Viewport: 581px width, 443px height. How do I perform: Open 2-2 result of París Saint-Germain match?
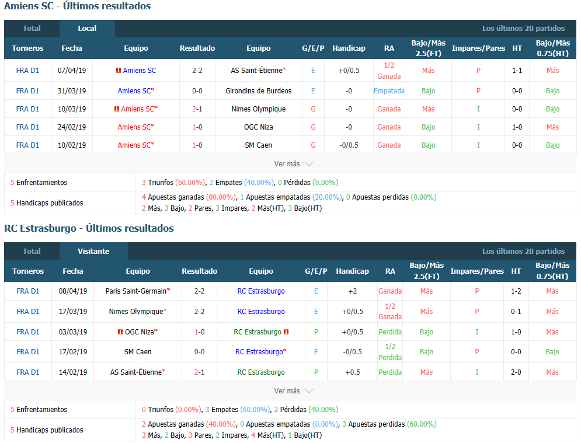point(199,291)
